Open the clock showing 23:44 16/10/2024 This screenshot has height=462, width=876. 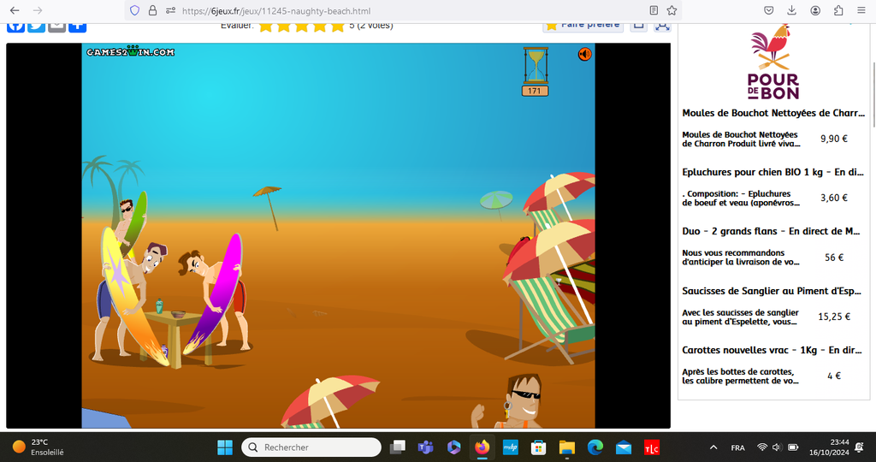click(829, 447)
